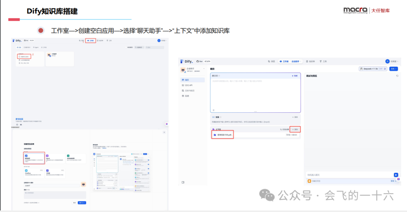Click the Dify logo in the orchestration screenshot
The image size is (407, 212).
[x=187, y=61]
